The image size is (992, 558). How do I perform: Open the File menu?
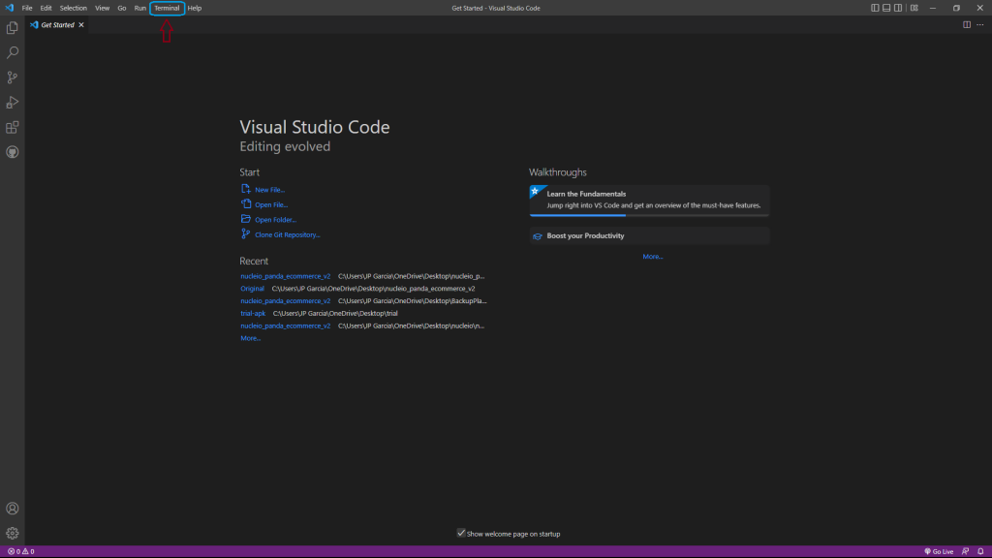[26, 8]
